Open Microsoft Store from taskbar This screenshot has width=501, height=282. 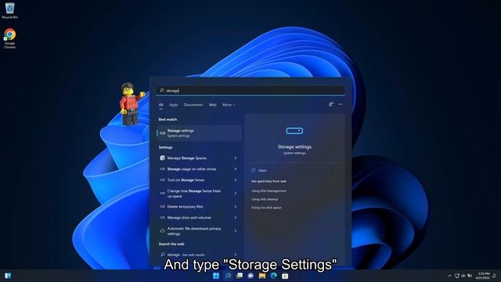(285, 276)
